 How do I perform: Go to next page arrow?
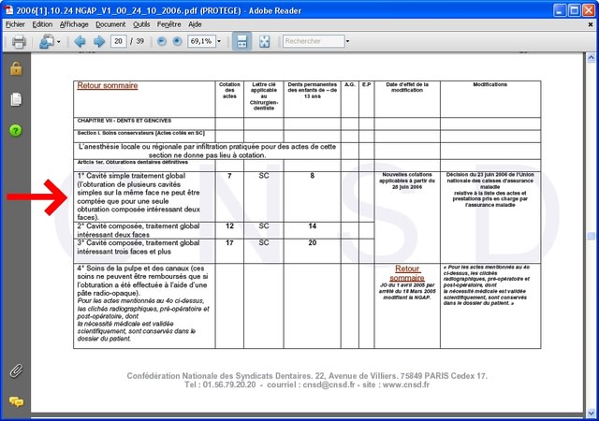pos(99,41)
